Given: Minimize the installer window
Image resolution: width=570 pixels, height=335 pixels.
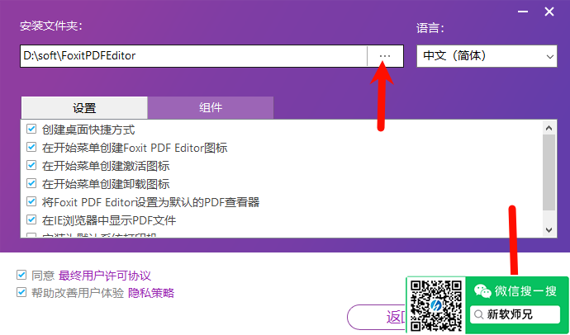Looking at the screenshot, I should pyautogui.click(x=523, y=12).
